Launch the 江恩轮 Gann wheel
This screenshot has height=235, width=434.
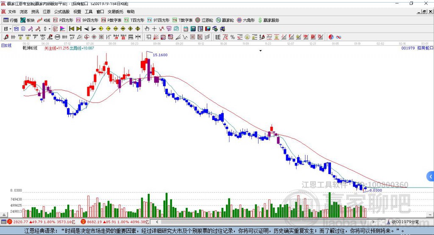[x=204, y=20]
